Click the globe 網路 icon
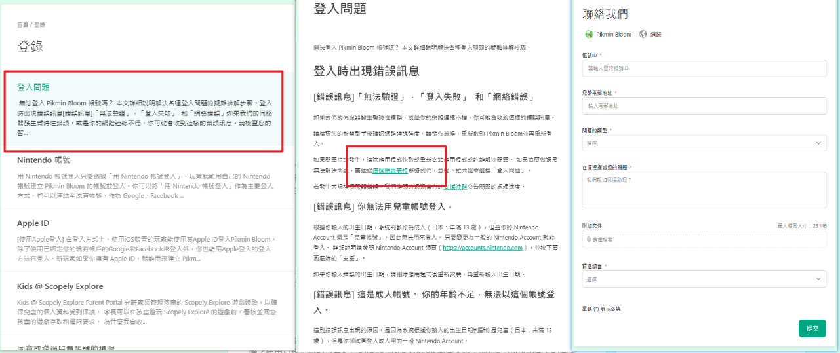Viewport: 840px width, 353px height. point(643,34)
